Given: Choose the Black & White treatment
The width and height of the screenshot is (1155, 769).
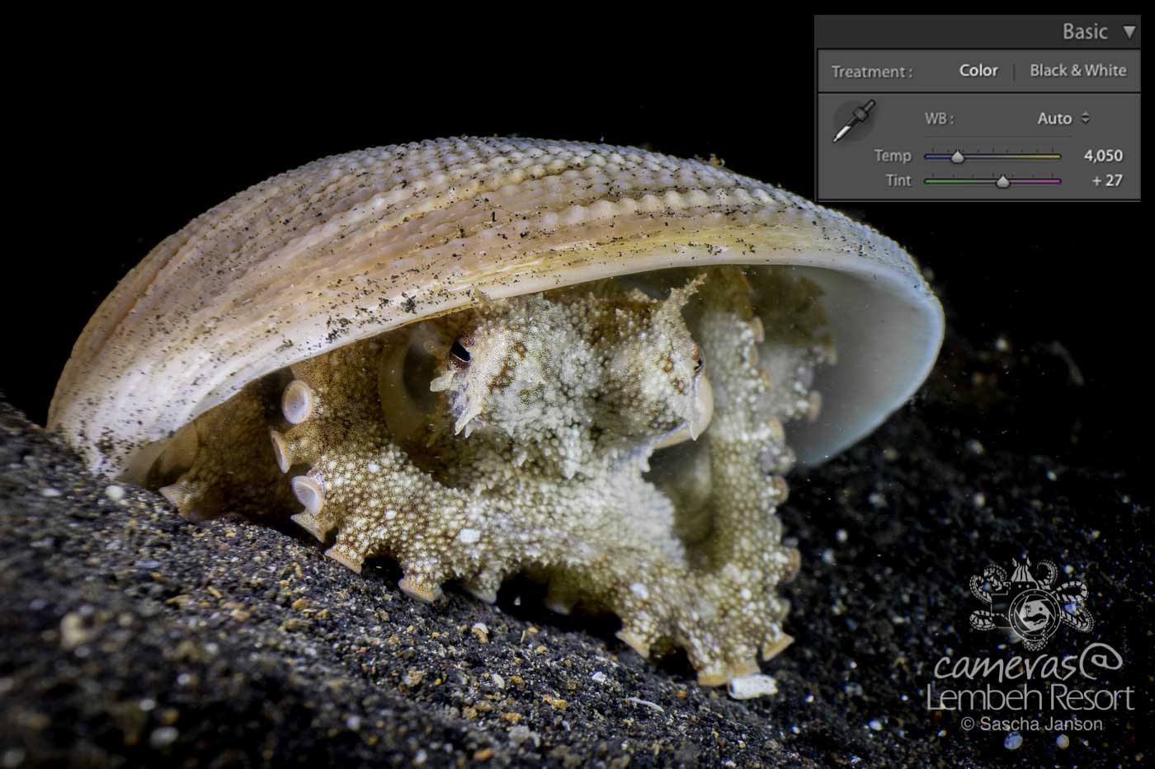Looking at the screenshot, I should [x=1077, y=71].
